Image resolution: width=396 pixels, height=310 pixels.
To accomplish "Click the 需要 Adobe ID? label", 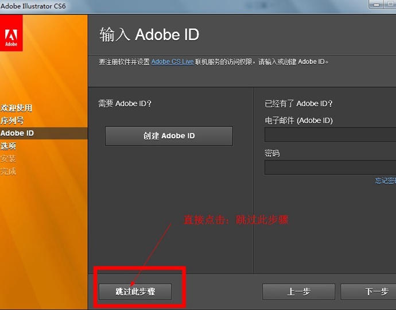I will (x=125, y=103).
